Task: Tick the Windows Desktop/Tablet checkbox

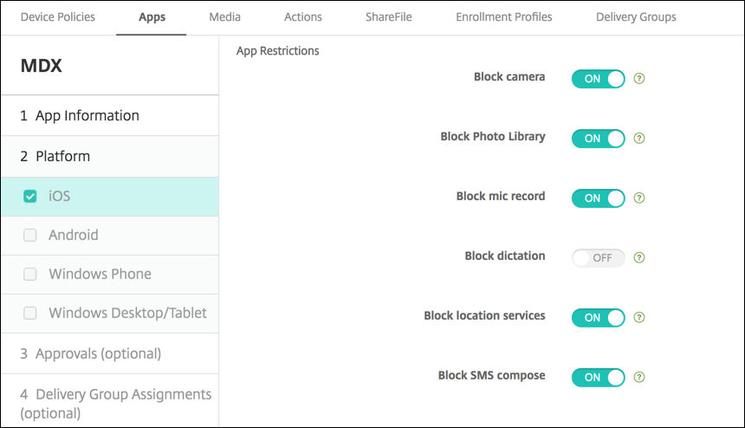Action: [30, 314]
